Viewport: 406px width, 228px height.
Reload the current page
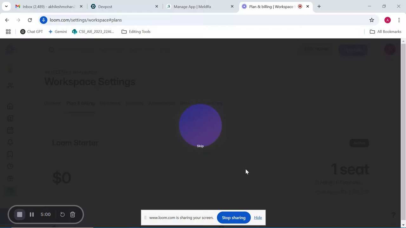[x=30, y=20]
